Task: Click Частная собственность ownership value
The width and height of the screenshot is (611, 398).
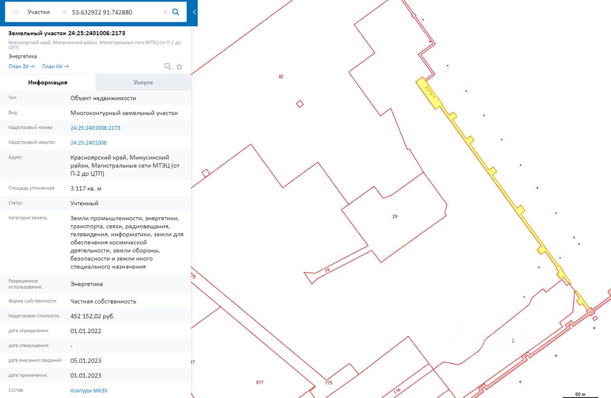Action: pos(103,301)
